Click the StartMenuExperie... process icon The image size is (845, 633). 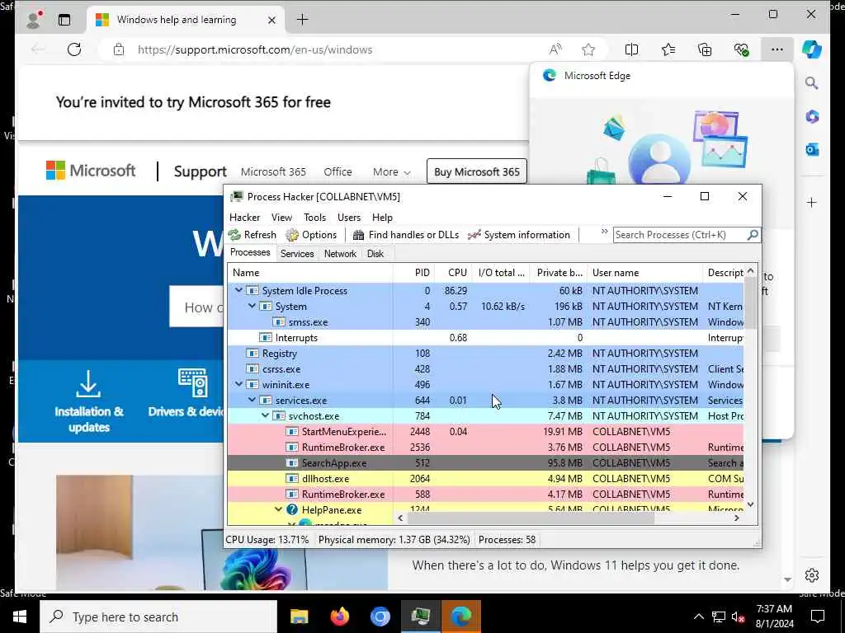pos(291,432)
